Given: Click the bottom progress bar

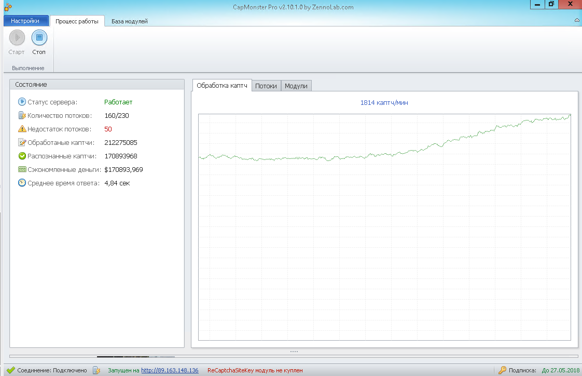Looking at the screenshot, I should (x=294, y=356).
